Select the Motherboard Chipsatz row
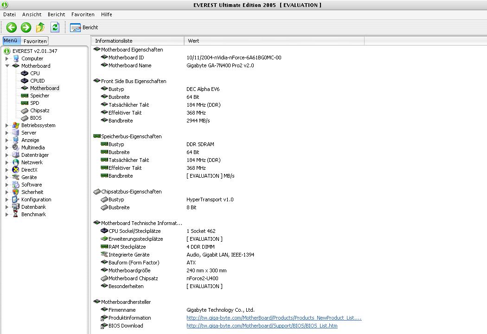 pos(160,278)
